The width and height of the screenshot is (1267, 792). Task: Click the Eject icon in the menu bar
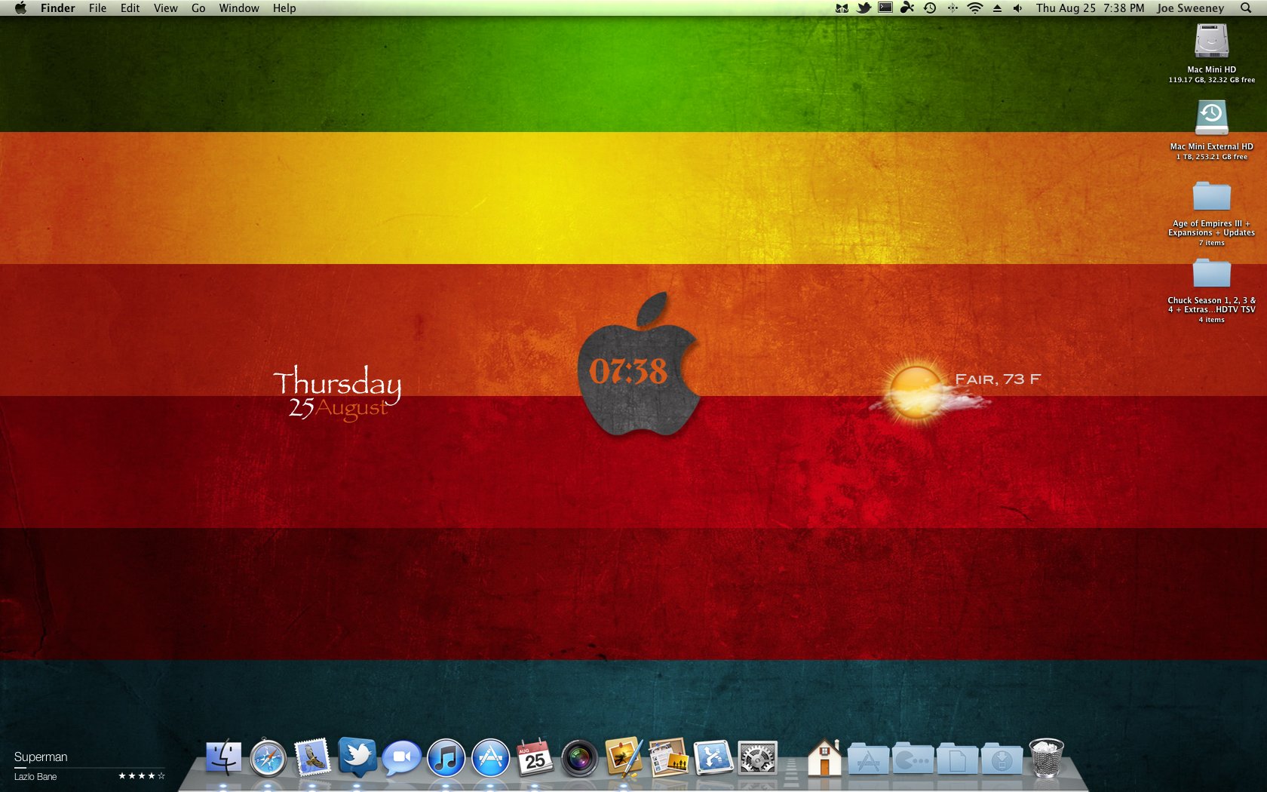pyautogui.click(x=997, y=8)
